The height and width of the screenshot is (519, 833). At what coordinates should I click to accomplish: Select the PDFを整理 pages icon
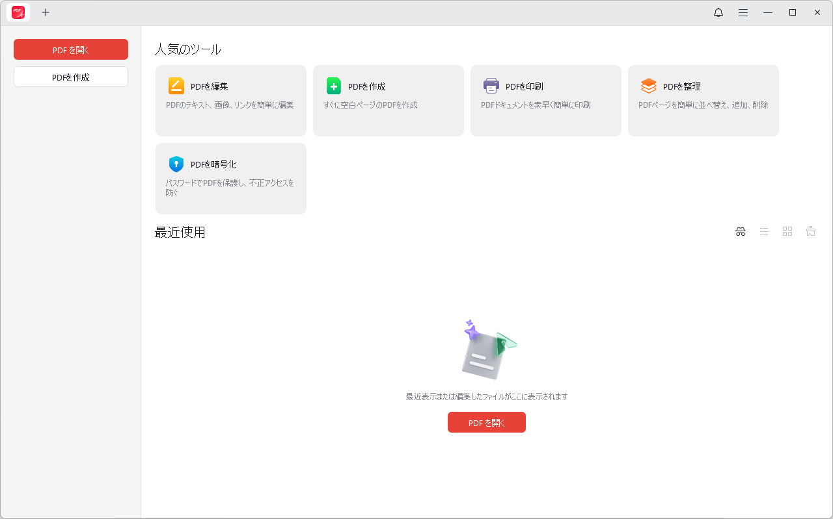tap(649, 85)
